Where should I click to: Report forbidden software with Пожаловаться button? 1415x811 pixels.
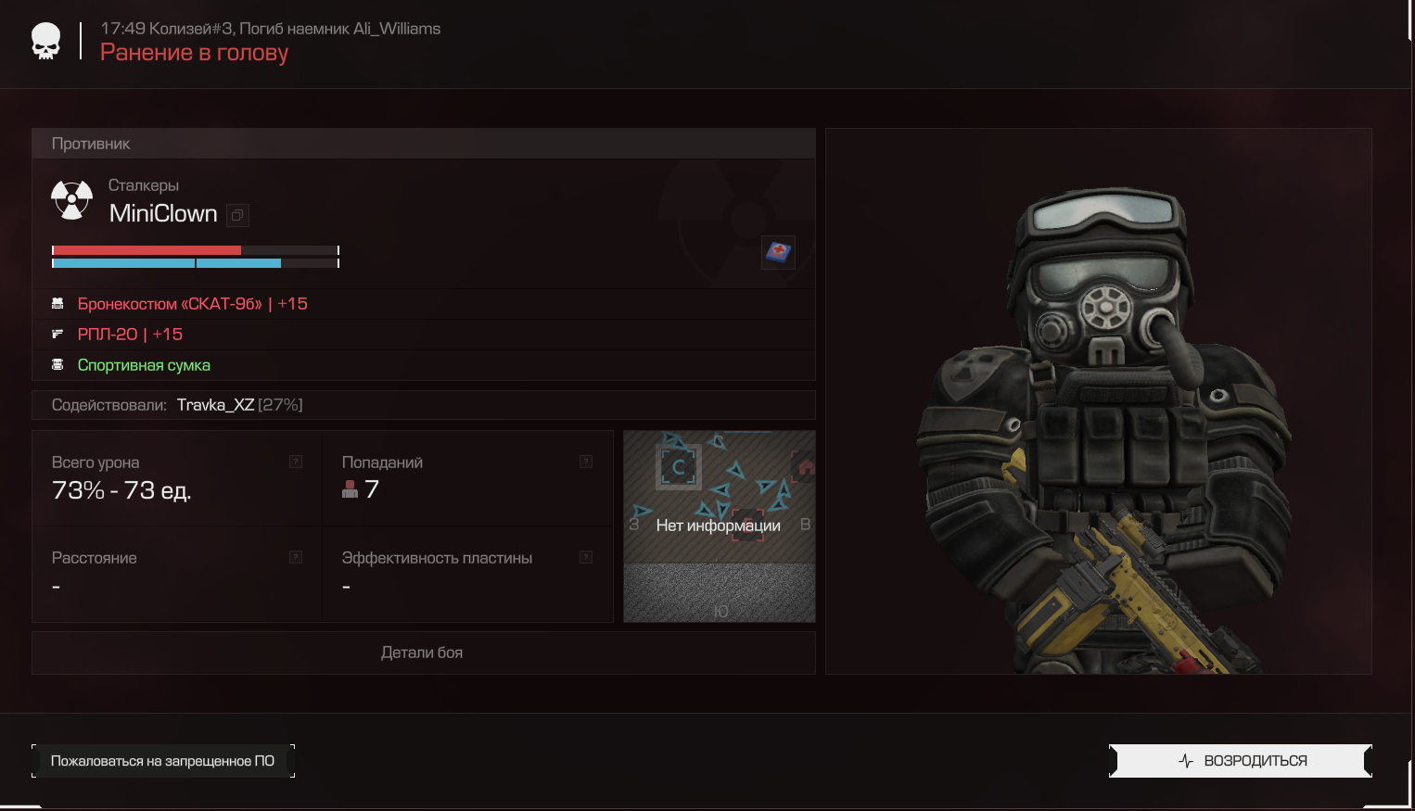tap(163, 761)
